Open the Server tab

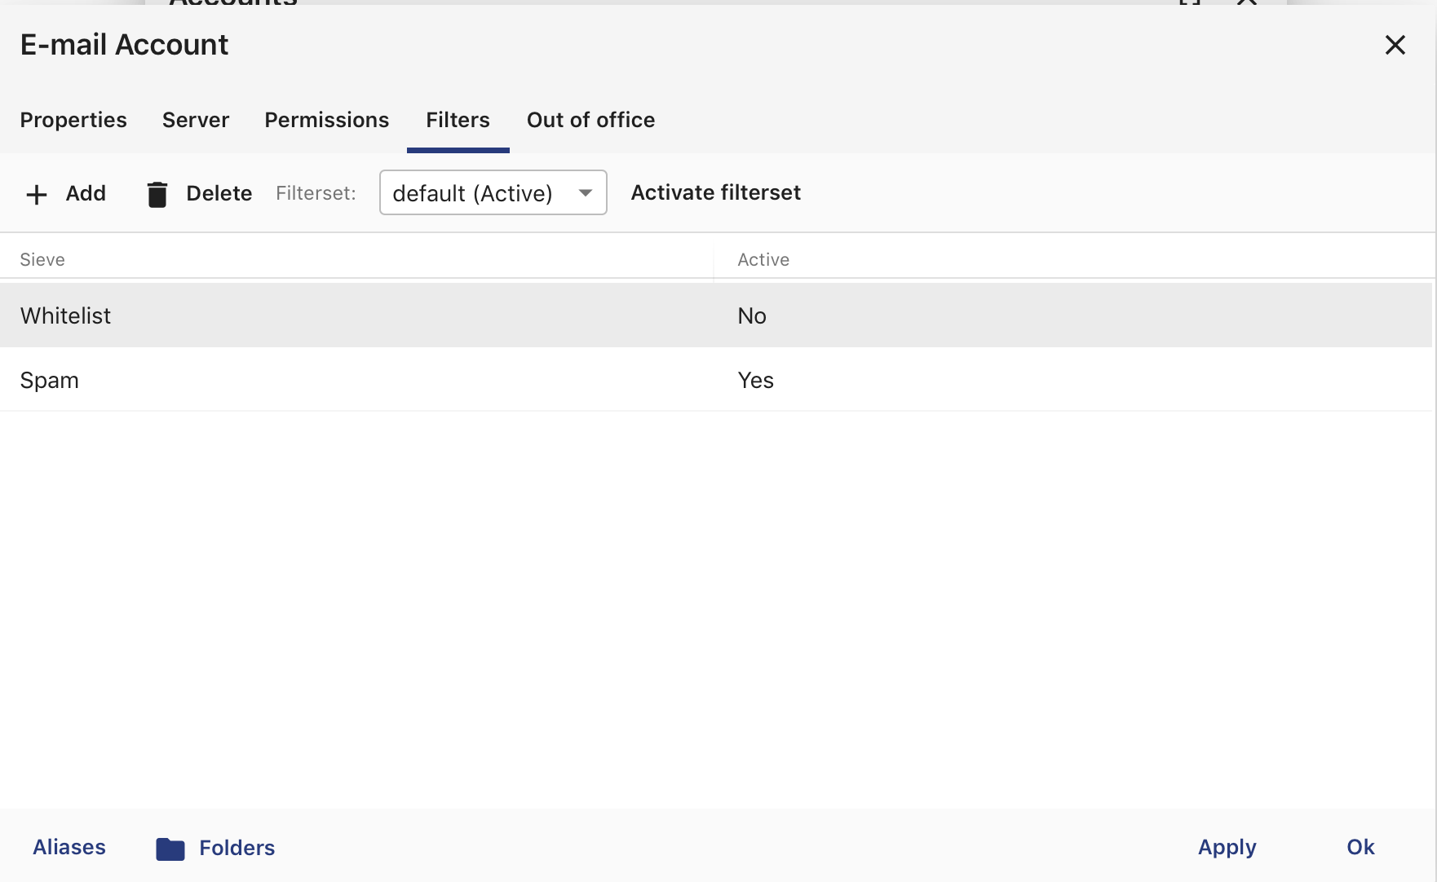tap(196, 120)
